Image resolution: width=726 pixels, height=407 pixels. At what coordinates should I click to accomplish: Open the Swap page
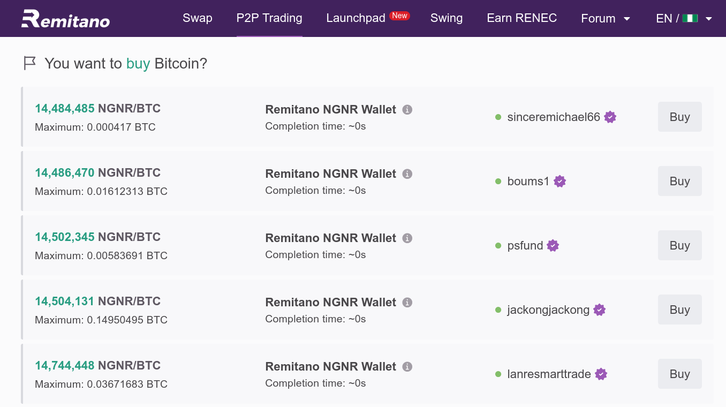[x=198, y=18]
